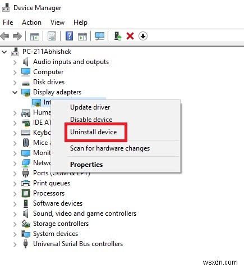Open the Properties sheet toolbar icon
The image size is (244, 268).
(52, 36)
